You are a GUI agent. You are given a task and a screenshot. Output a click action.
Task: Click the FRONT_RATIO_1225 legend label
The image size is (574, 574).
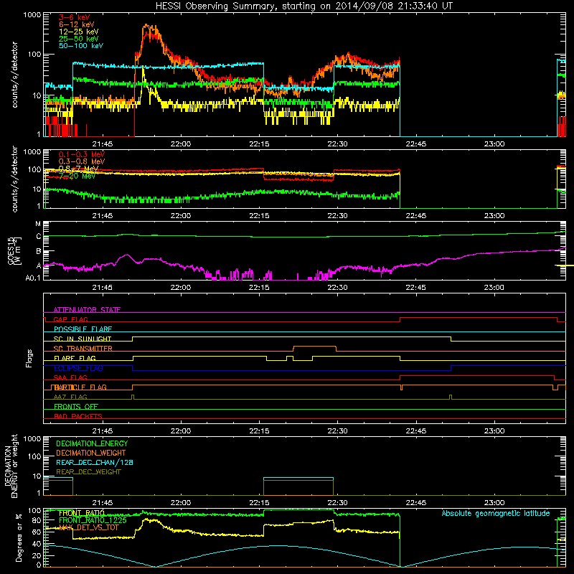click(x=93, y=520)
